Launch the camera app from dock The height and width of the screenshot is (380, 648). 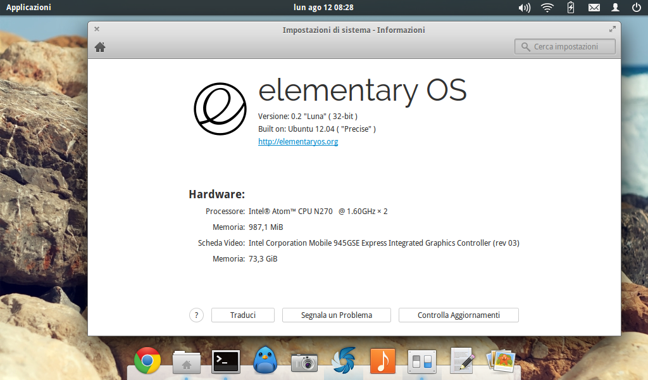tap(304, 362)
